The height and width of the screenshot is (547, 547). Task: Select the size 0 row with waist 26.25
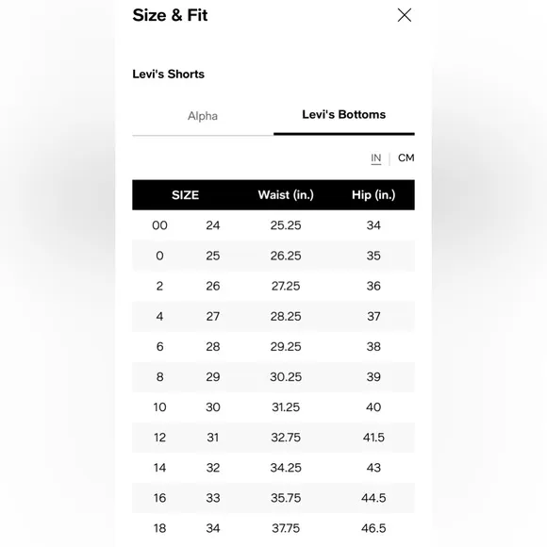[x=273, y=256]
